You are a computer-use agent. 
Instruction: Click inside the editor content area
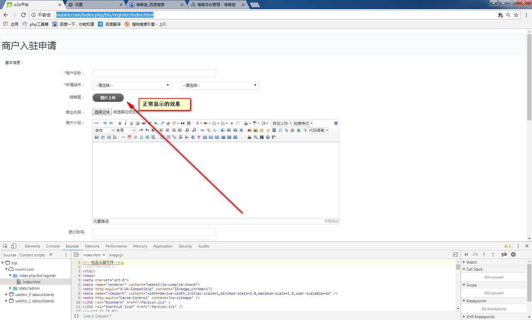click(x=216, y=180)
